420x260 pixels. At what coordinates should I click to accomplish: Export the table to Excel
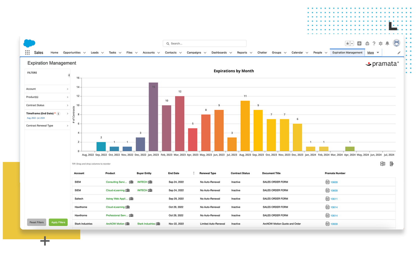(383, 164)
